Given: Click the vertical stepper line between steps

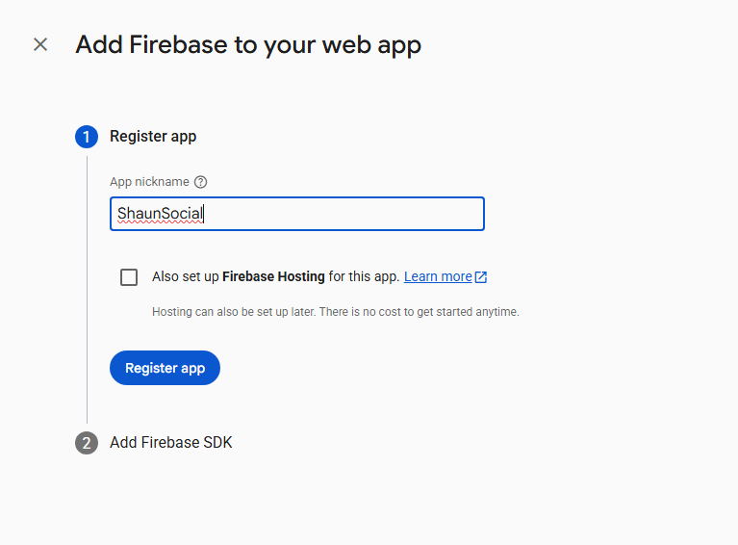Looking at the screenshot, I should [87, 289].
